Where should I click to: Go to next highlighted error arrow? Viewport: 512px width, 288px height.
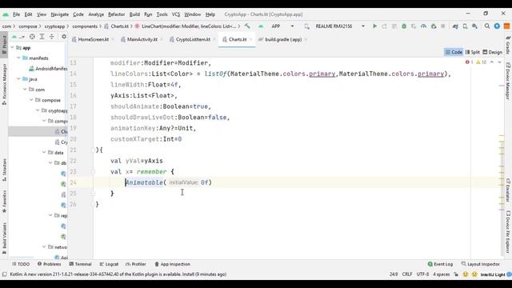click(499, 62)
